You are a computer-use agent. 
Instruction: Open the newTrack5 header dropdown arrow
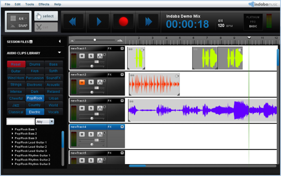[x=122, y=153]
